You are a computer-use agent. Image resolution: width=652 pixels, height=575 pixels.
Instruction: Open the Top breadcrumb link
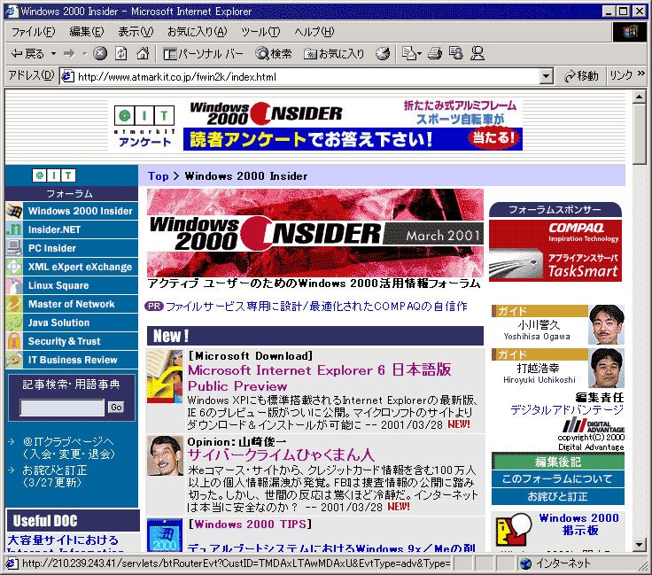(x=159, y=176)
